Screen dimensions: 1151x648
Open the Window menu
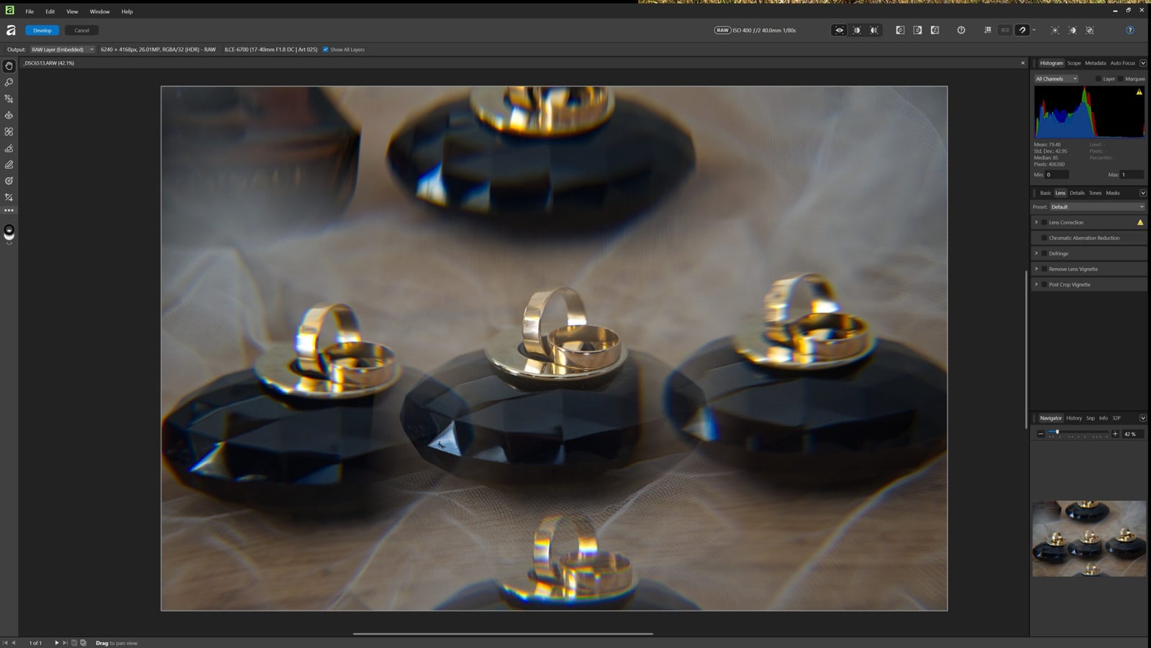coord(99,11)
